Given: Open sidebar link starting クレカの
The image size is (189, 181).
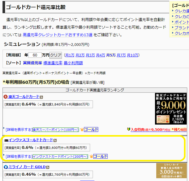Looking at the screenshot, I should point(182,16).
